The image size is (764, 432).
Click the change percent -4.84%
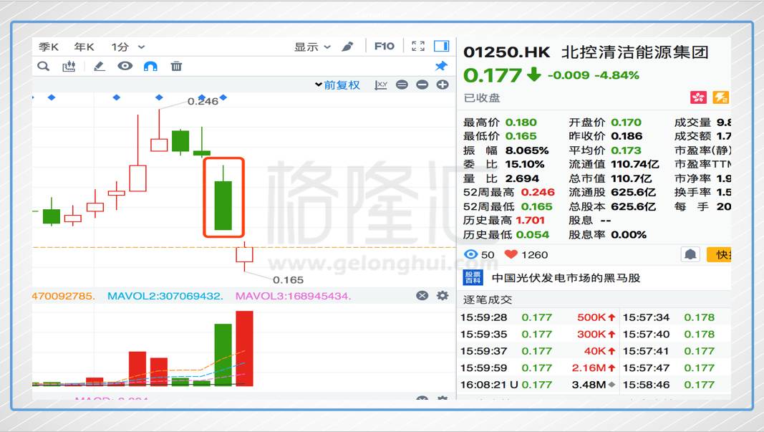point(616,75)
